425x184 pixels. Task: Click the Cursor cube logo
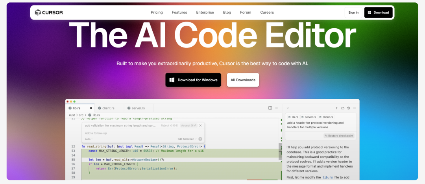pyautogui.click(x=38, y=13)
